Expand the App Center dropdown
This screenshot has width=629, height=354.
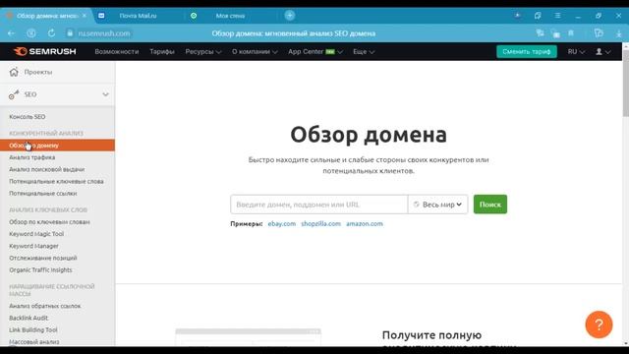click(x=315, y=52)
